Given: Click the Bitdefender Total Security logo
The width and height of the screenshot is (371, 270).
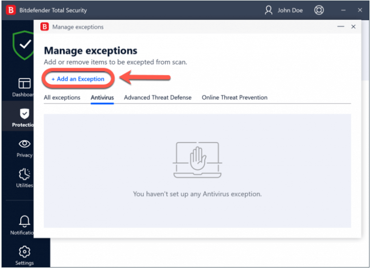Looking at the screenshot, I should click(10, 10).
